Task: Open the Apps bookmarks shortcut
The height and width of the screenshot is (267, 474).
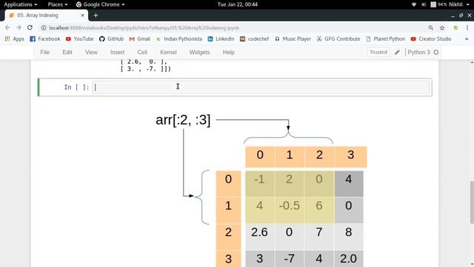Action: pos(15,39)
